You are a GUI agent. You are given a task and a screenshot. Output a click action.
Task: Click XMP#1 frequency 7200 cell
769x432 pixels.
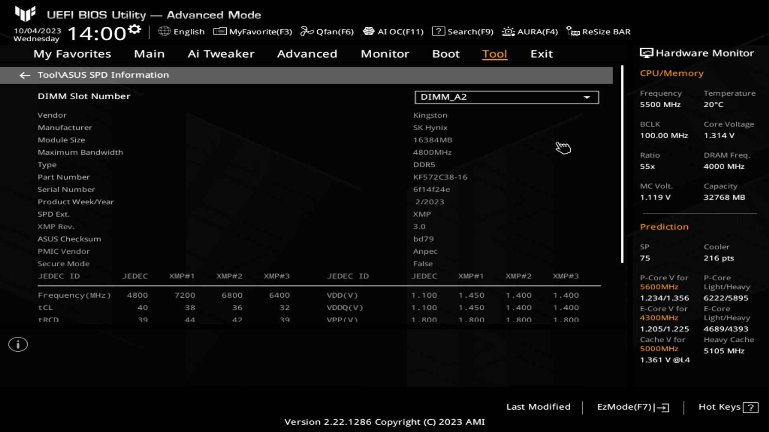coord(185,295)
